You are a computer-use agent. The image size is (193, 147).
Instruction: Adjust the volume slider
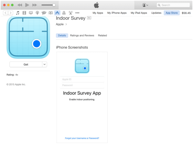click(48, 5)
